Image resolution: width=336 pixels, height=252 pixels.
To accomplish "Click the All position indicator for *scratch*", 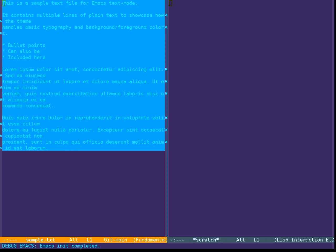I will (240, 240).
